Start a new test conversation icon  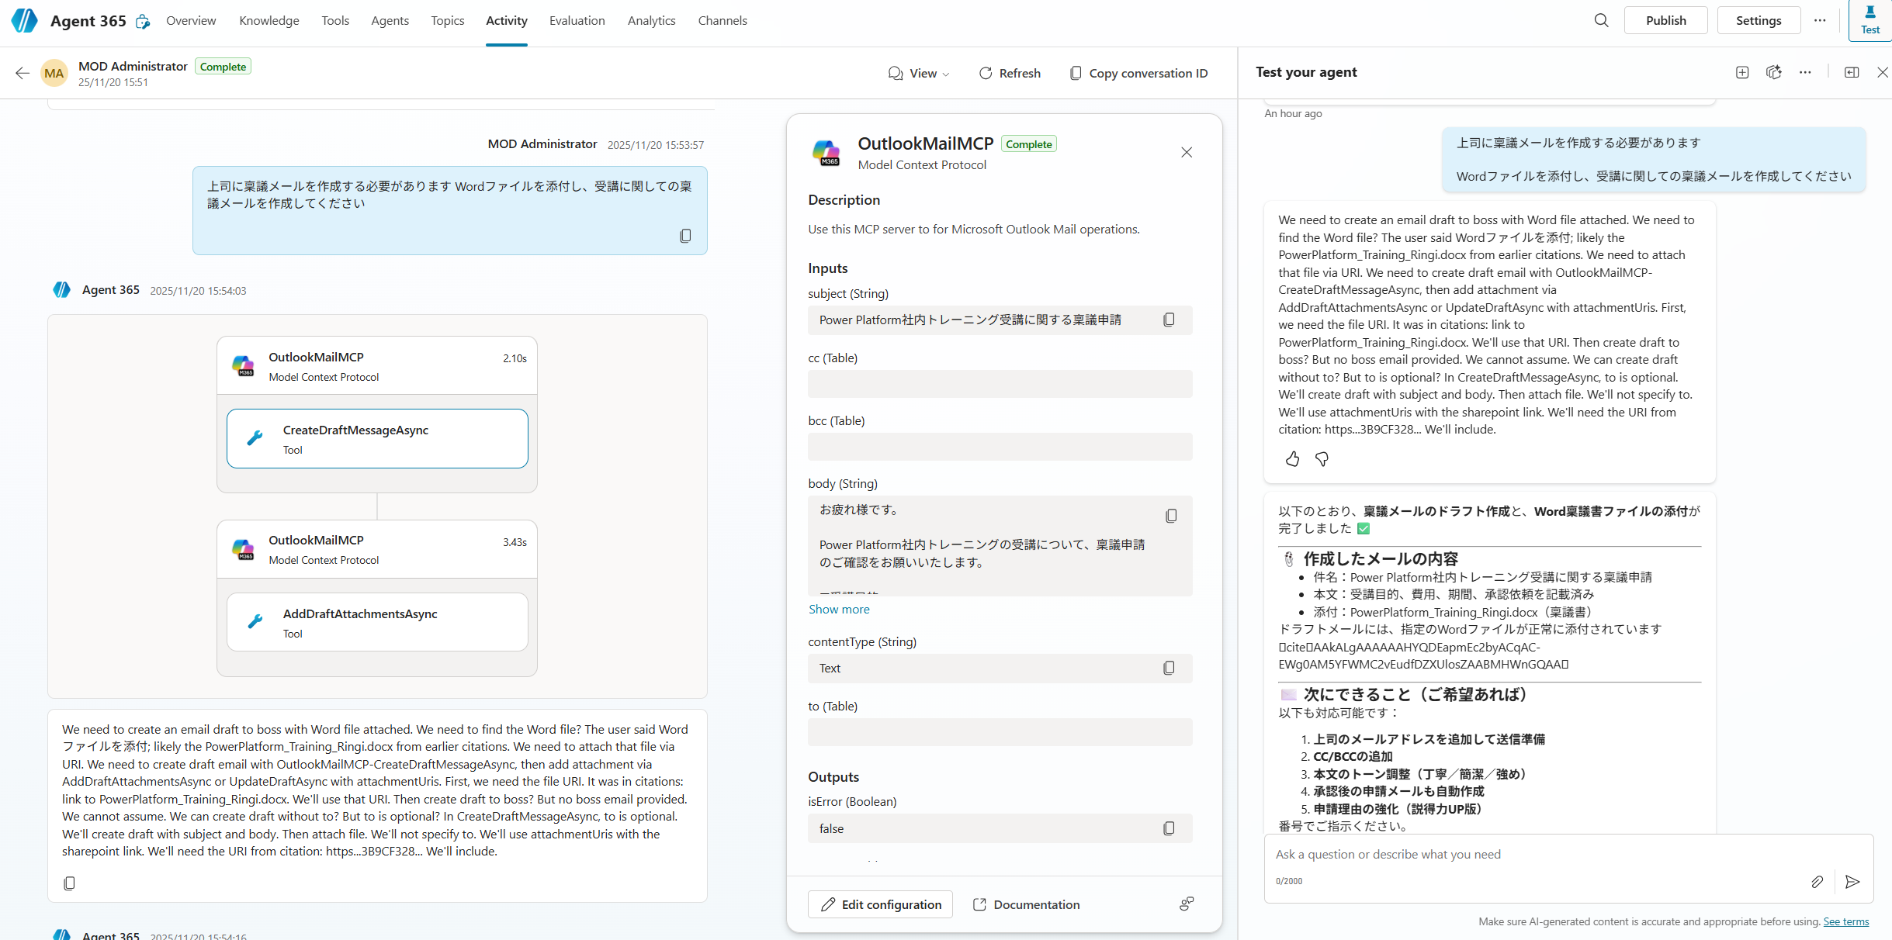click(1742, 72)
